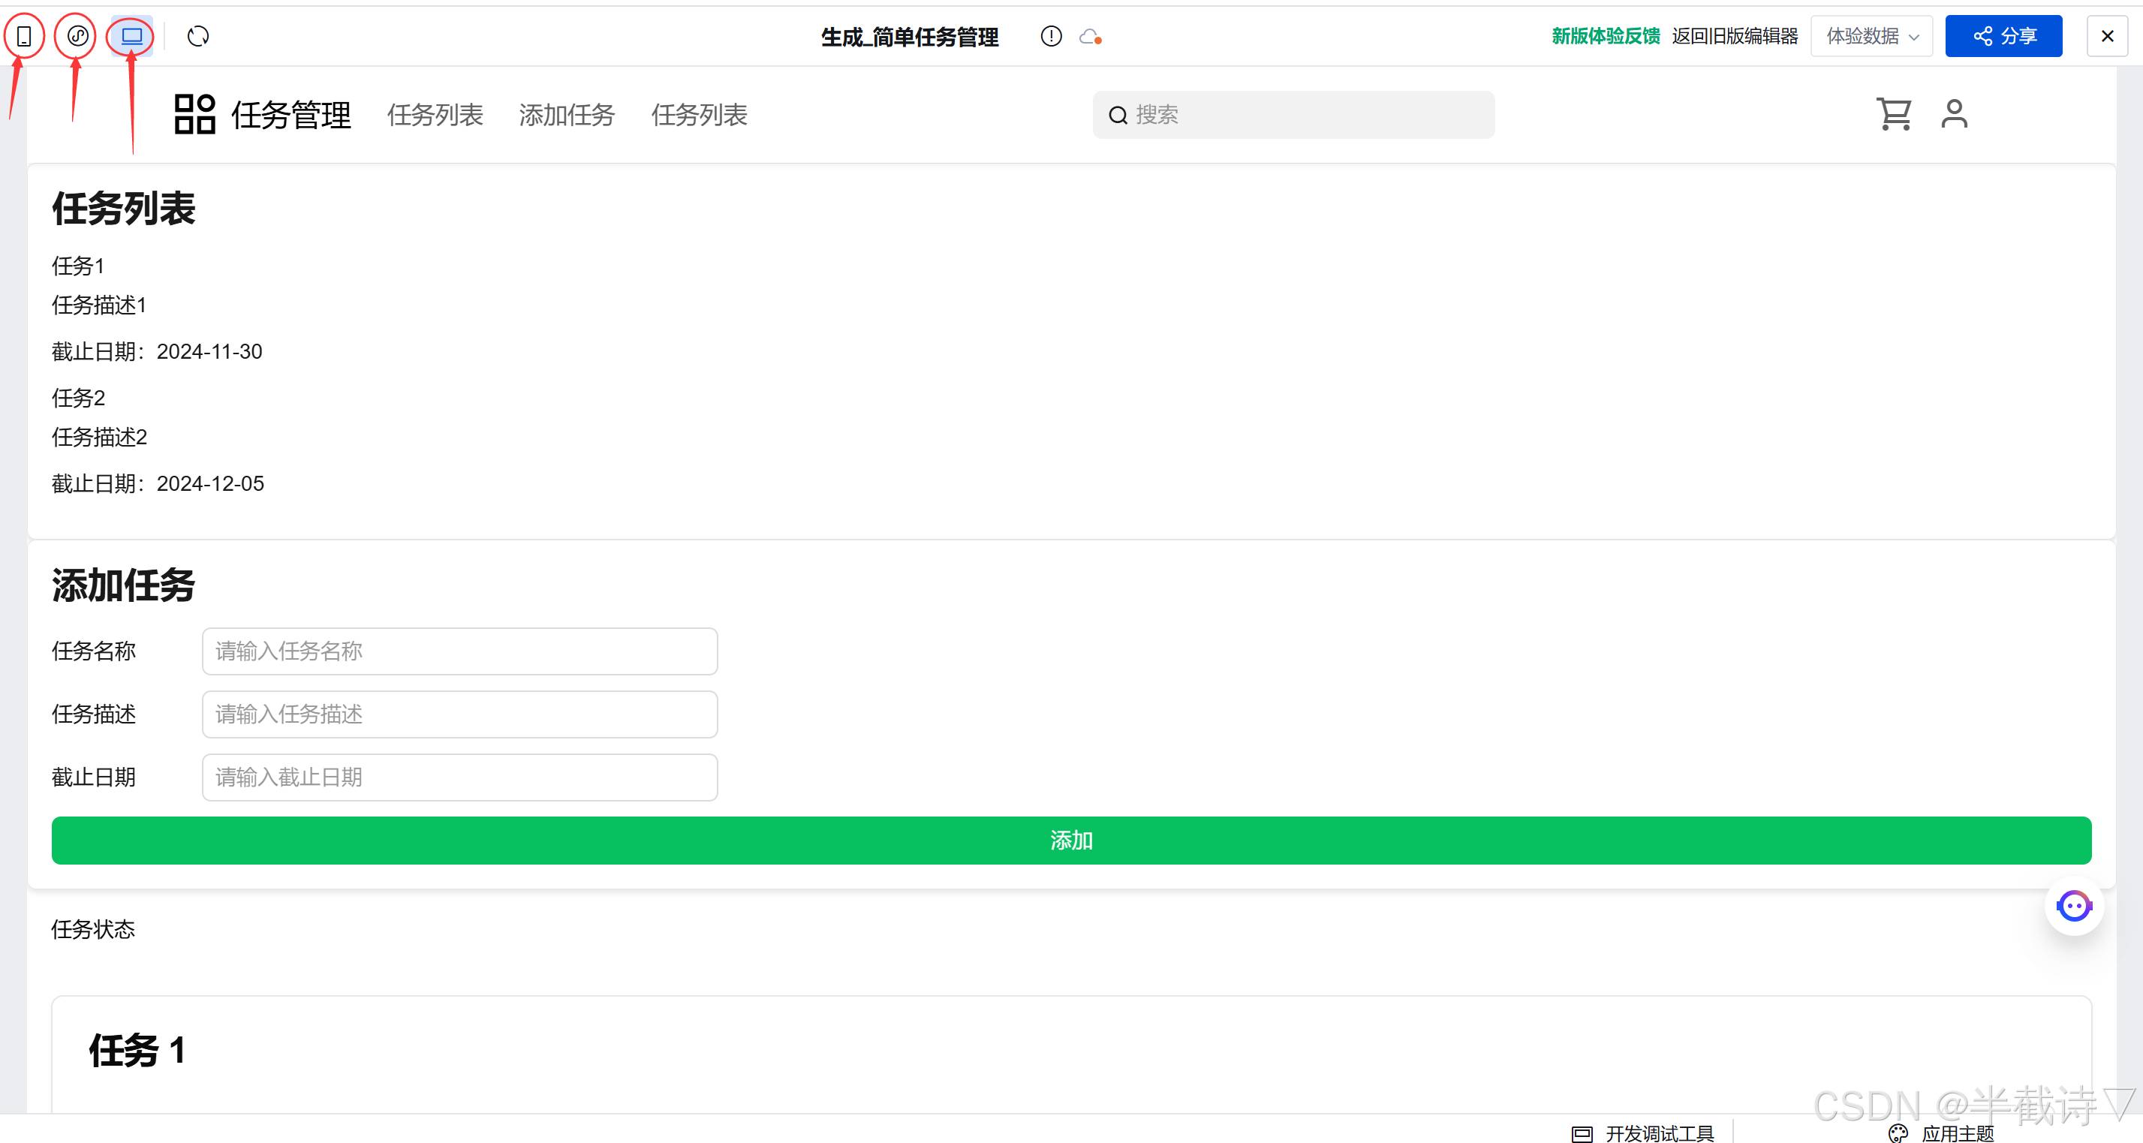Focus the 搜索 search field
2143x1143 pixels.
(1293, 115)
